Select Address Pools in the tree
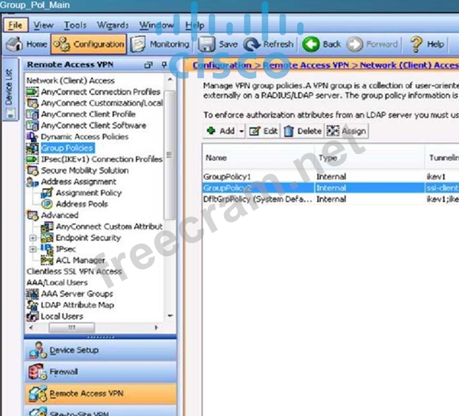This screenshot has height=416, width=459. pyautogui.click(x=82, y=204)
